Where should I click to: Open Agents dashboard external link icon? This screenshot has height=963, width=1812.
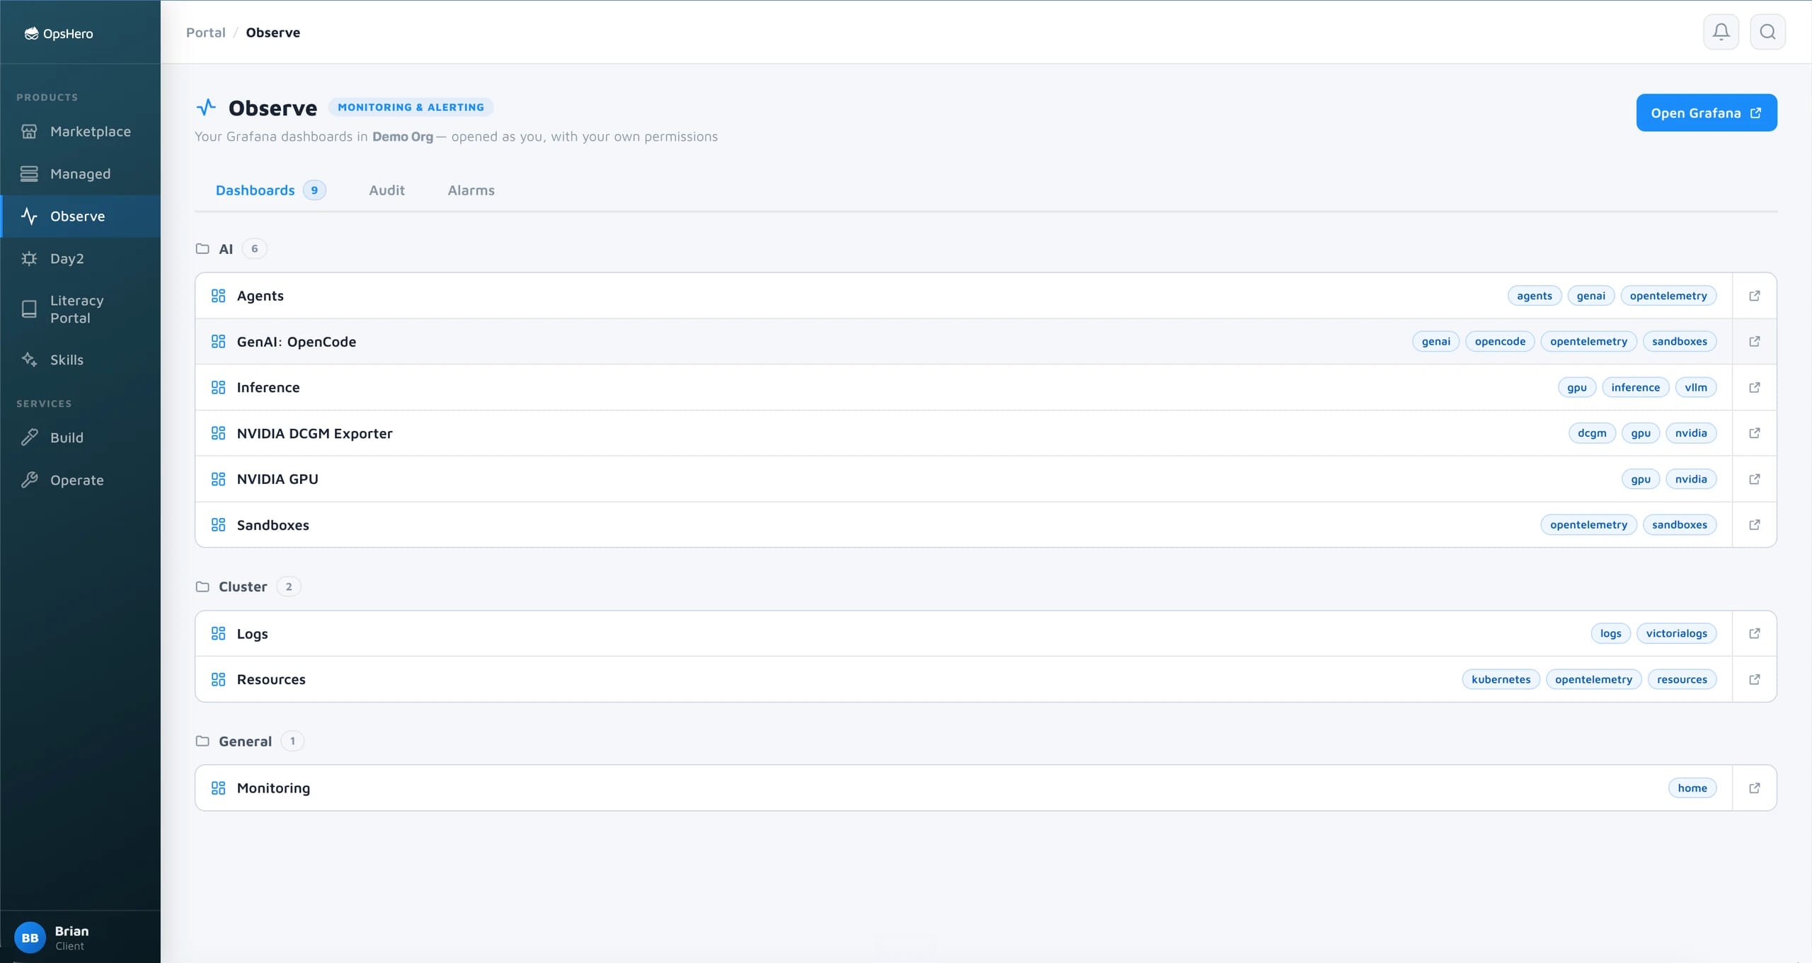[1754, 296]
